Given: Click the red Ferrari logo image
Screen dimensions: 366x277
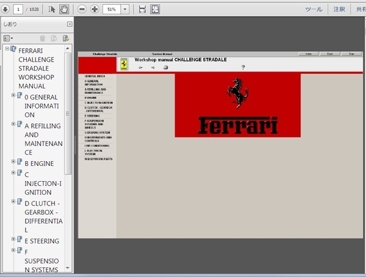Looking at the screenshot, I should (x=238, y=106).
